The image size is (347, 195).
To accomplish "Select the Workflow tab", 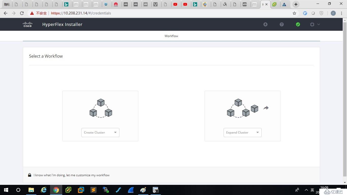I will (x=171, y=36).
